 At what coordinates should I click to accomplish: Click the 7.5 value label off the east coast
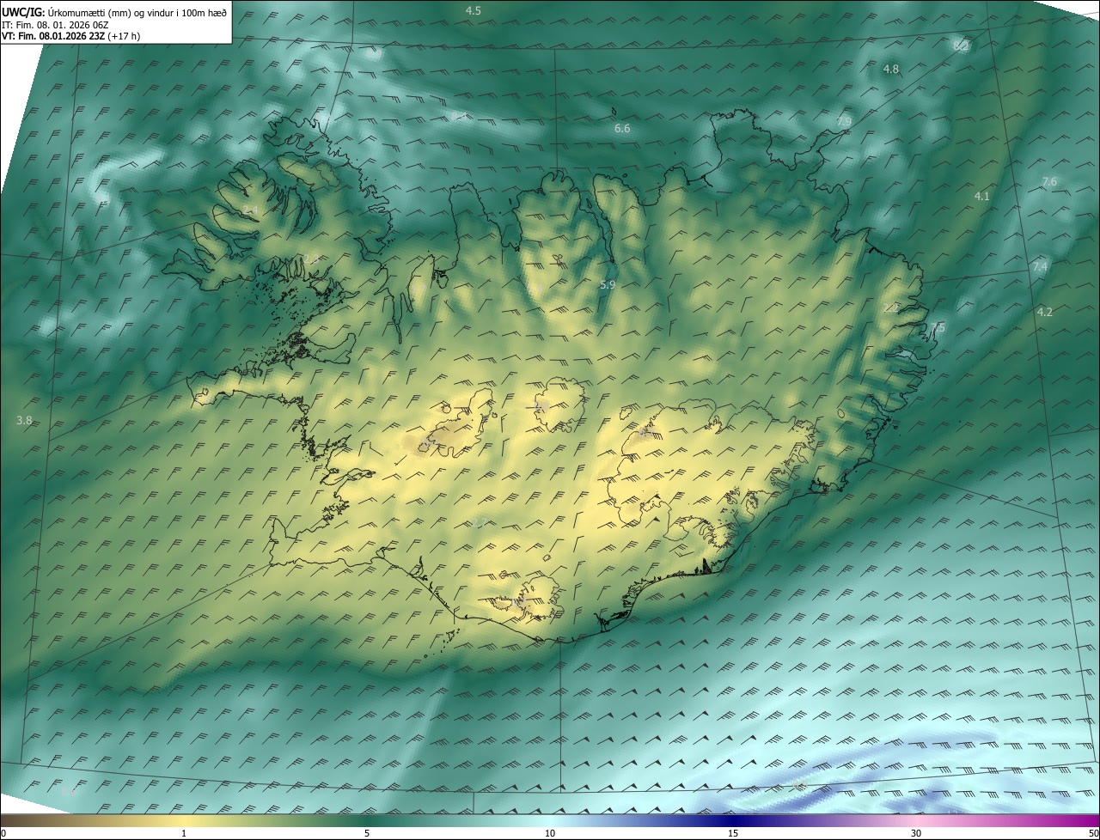pyautogui.click(x=937, y=327)
